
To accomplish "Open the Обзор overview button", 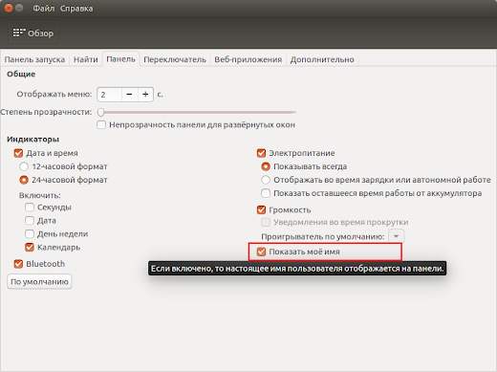I will [32, 33].
